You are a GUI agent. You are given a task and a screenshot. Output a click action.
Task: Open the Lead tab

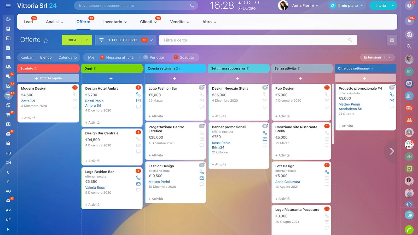pyautogui.click(x=28, y=22)
